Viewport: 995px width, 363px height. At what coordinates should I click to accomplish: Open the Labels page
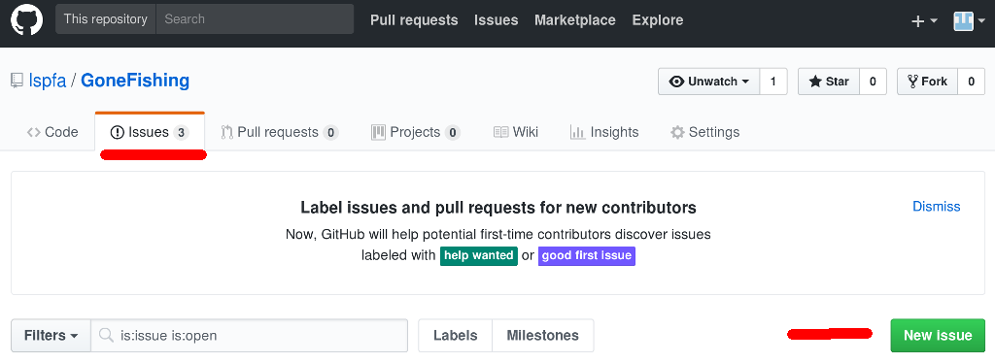(x=455, y=335)
